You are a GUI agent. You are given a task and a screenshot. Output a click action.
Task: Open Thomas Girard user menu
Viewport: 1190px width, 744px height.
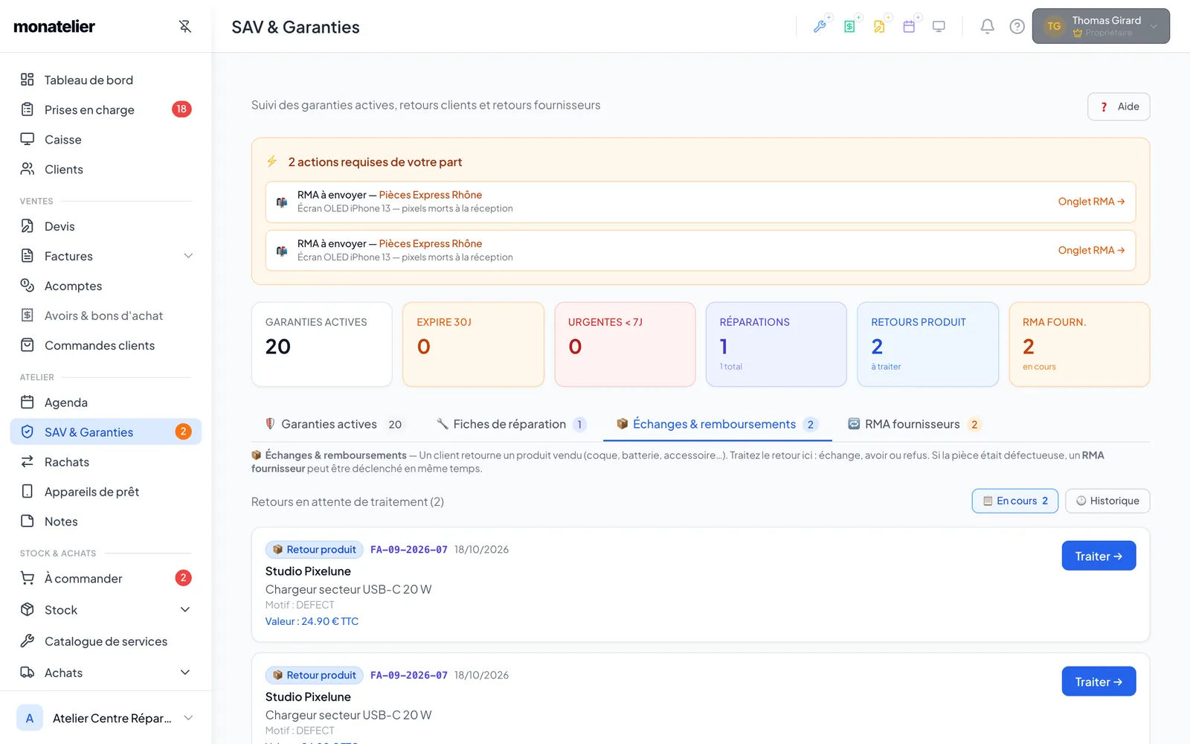coord(1101,26)
